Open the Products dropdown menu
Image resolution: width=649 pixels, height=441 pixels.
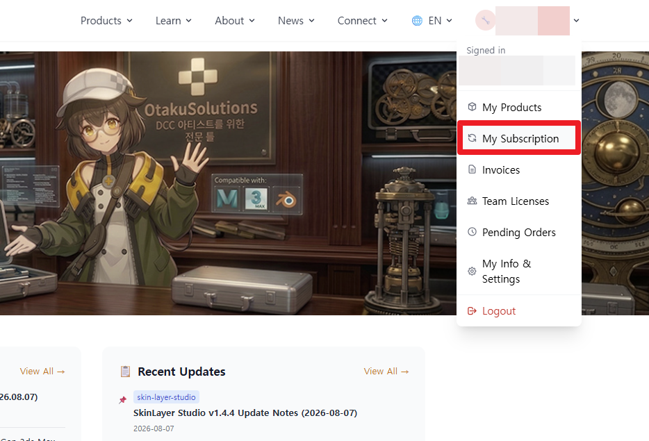tap(106, 21)
